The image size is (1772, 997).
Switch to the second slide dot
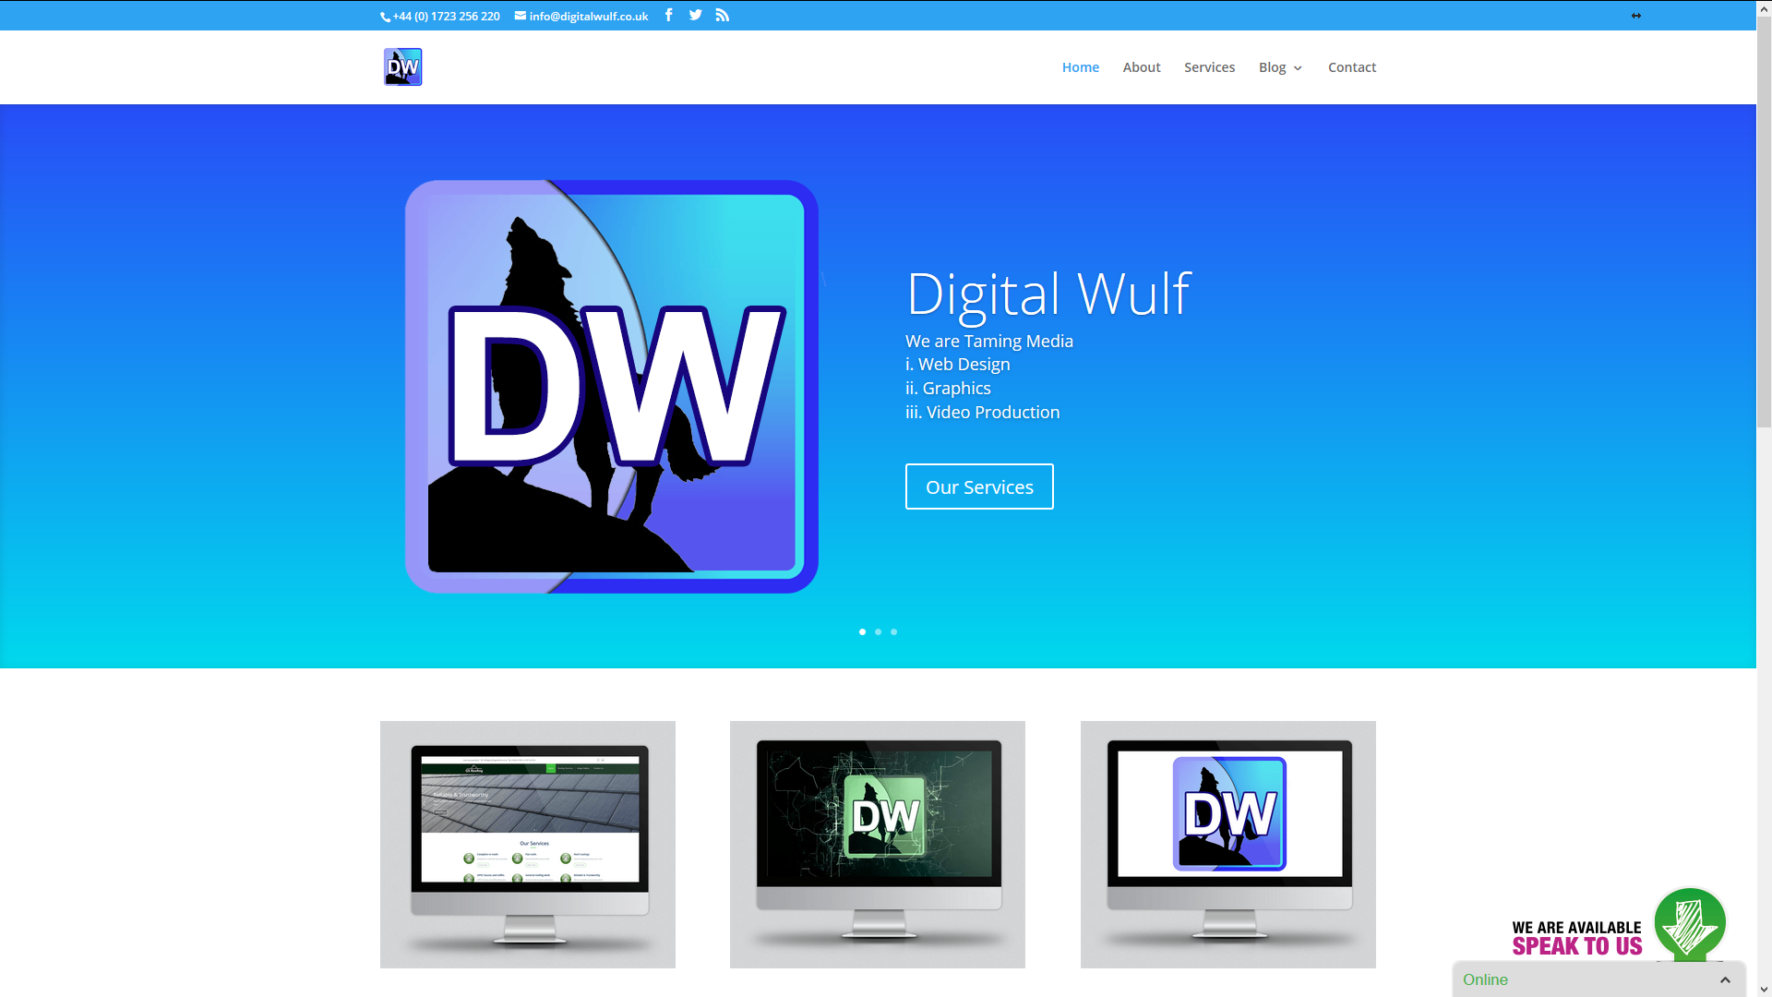[878, 631]
